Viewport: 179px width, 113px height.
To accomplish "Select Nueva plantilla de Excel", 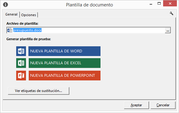I will pyautogui.click(x=64, y=63).
